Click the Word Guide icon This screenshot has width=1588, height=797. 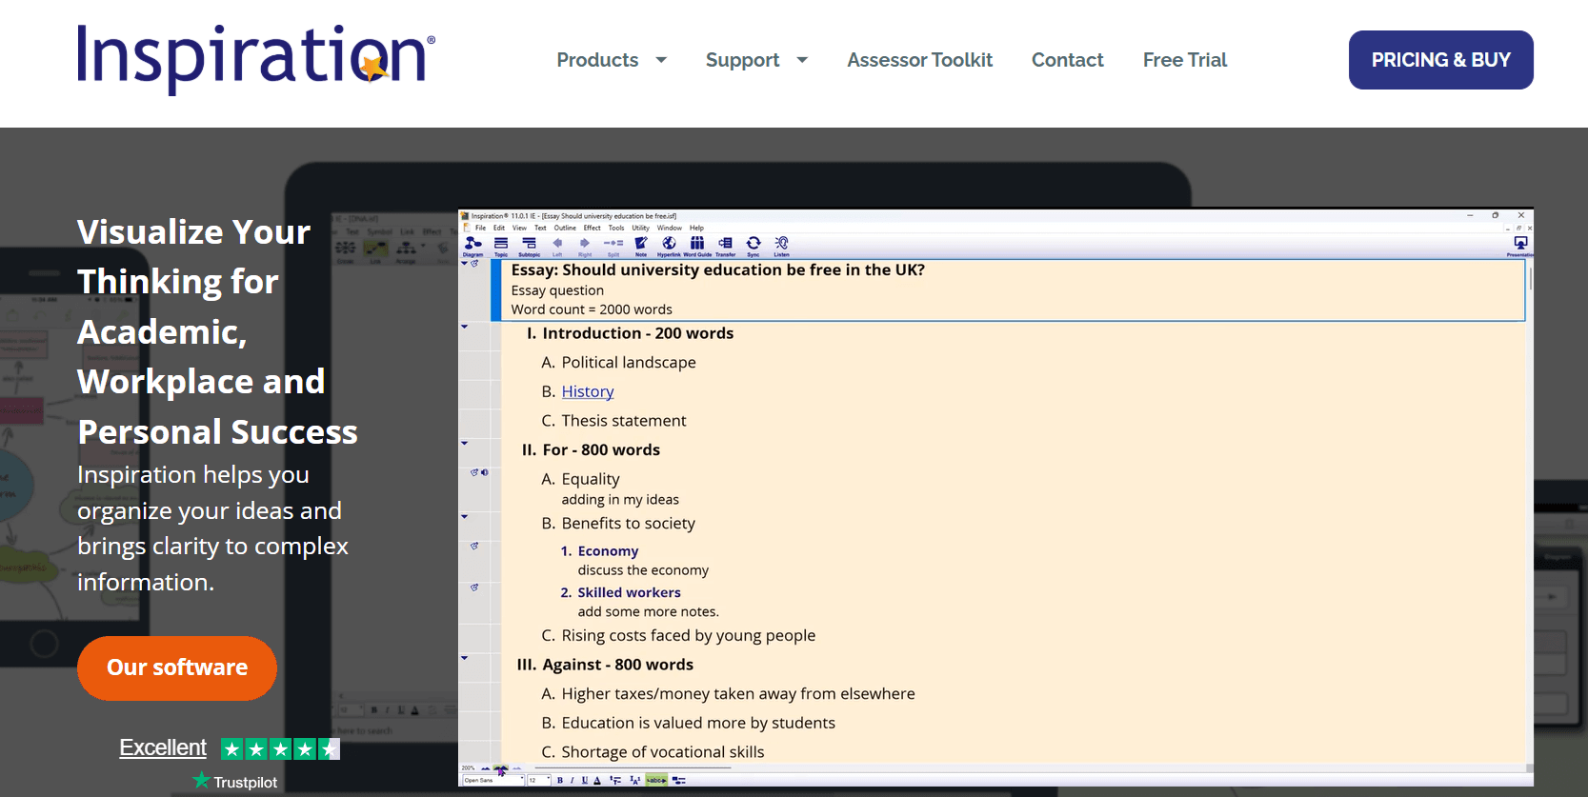pos(697,244)
